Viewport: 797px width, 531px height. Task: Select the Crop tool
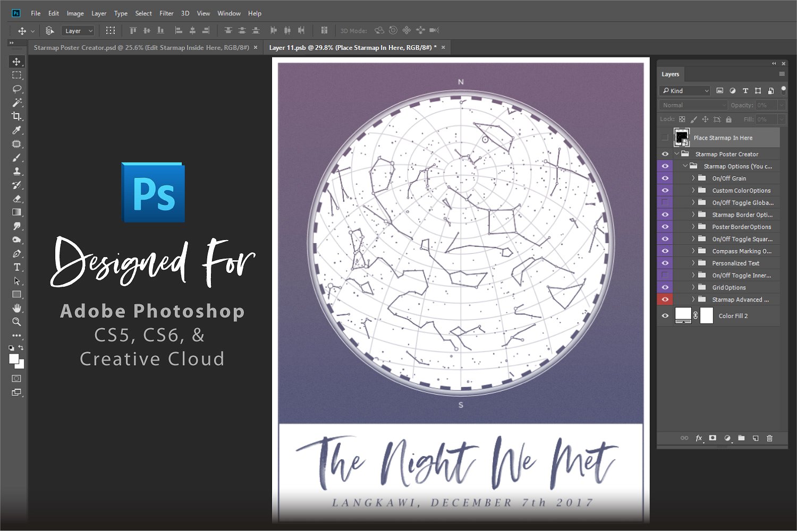pos(16,116)
